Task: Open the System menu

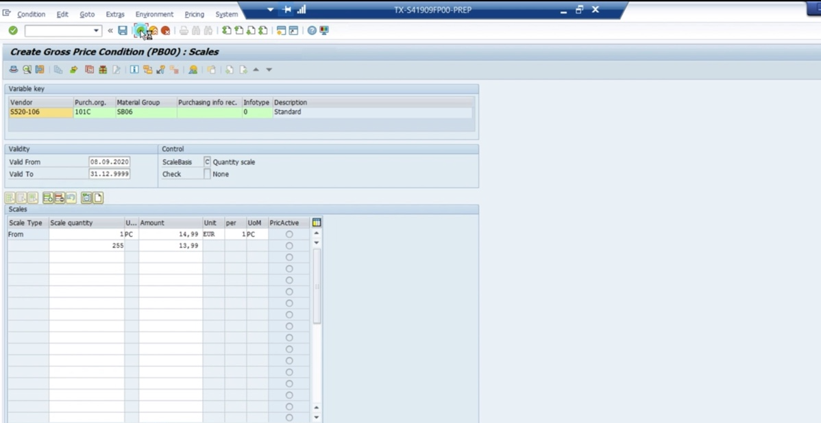Action: coord(227,14)
